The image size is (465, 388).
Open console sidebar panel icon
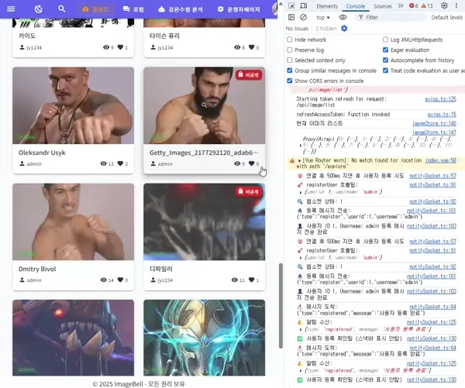coord(291,17)
